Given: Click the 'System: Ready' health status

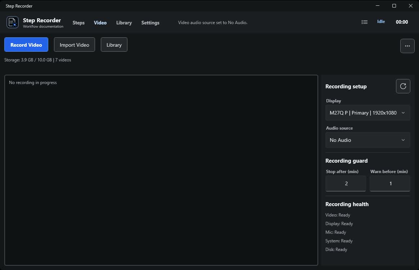Looking at the screenshot, I should 339,241.
